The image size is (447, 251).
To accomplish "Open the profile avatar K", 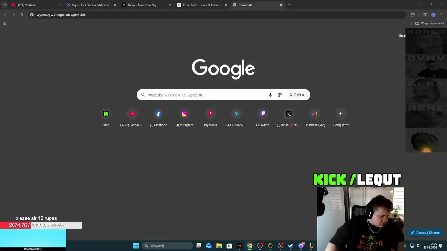I will (x=433, y=15).
